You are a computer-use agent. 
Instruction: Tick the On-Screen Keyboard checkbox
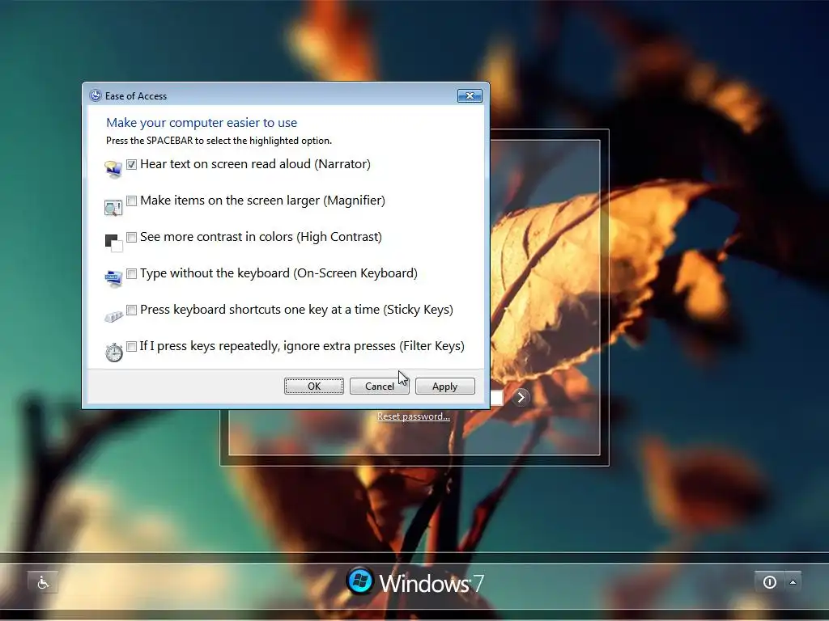click(x=132, y=273)
